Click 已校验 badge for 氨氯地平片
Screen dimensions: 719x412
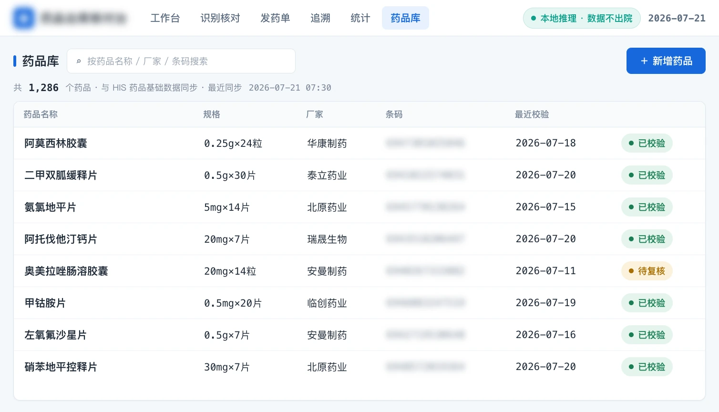(x=647, y=207)
